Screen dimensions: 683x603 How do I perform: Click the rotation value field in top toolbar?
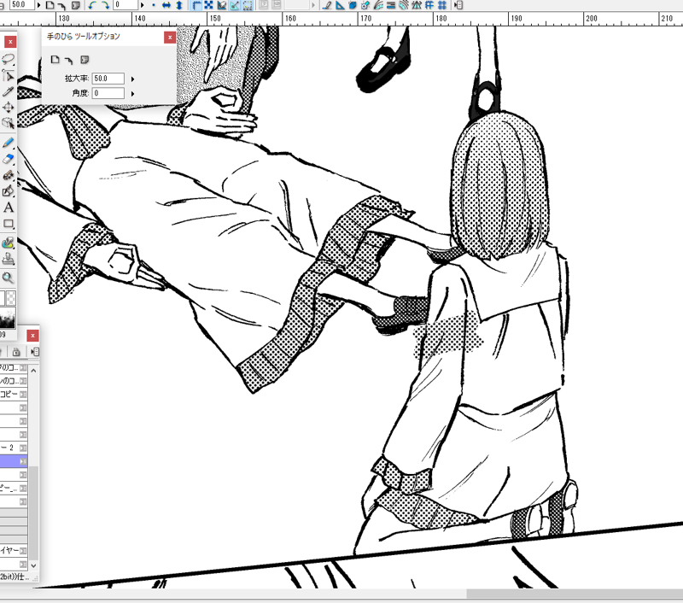(126, 5)
